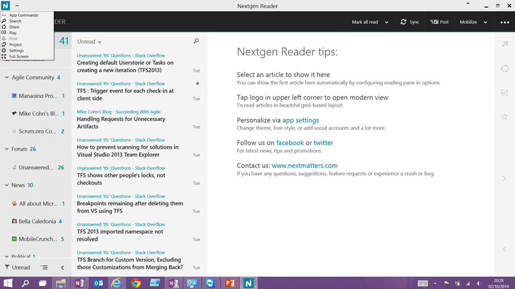The width and height of the screenshot is (515, 289).
Task: Click the 41 unread count
Action: [64, 41]
